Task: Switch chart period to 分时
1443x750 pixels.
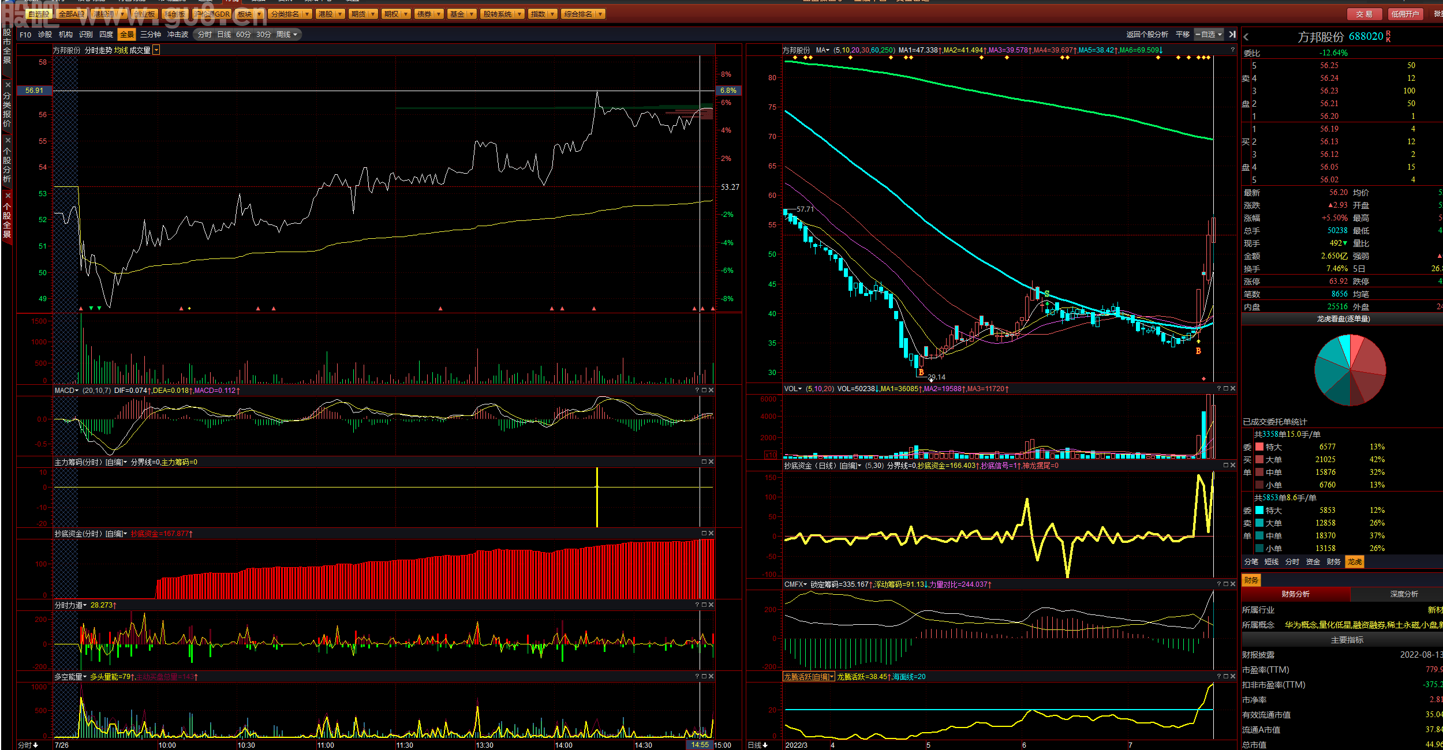Action: tap(205, 35)
